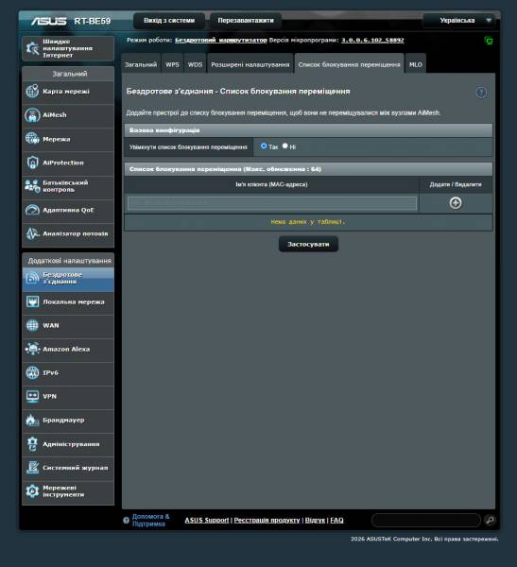This screenshot has height=567, width=517.
Task: Open the ASUS Support link
Action: pyautogui.click(x=207, y=520)
